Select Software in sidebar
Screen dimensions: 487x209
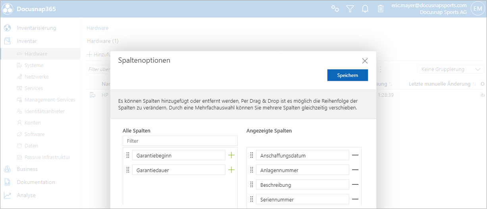click(35, 134)
